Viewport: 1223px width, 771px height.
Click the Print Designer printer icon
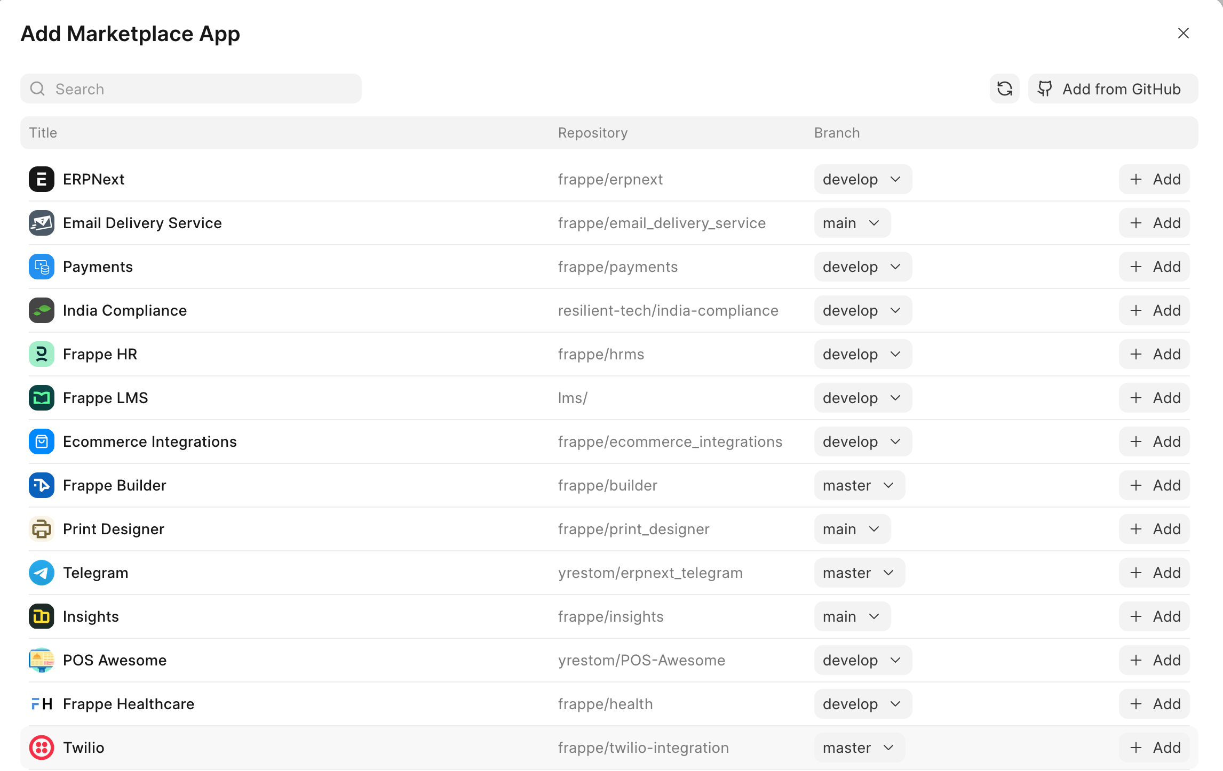point(42,529)
